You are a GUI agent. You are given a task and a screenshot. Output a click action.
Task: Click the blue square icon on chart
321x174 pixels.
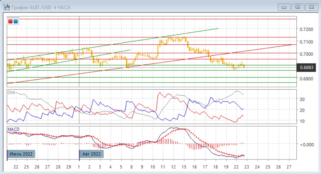coord(15,21)
